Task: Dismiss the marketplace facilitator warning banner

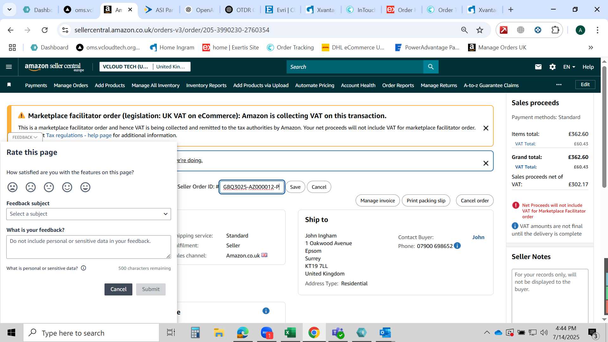Action: tap(486, 128)
